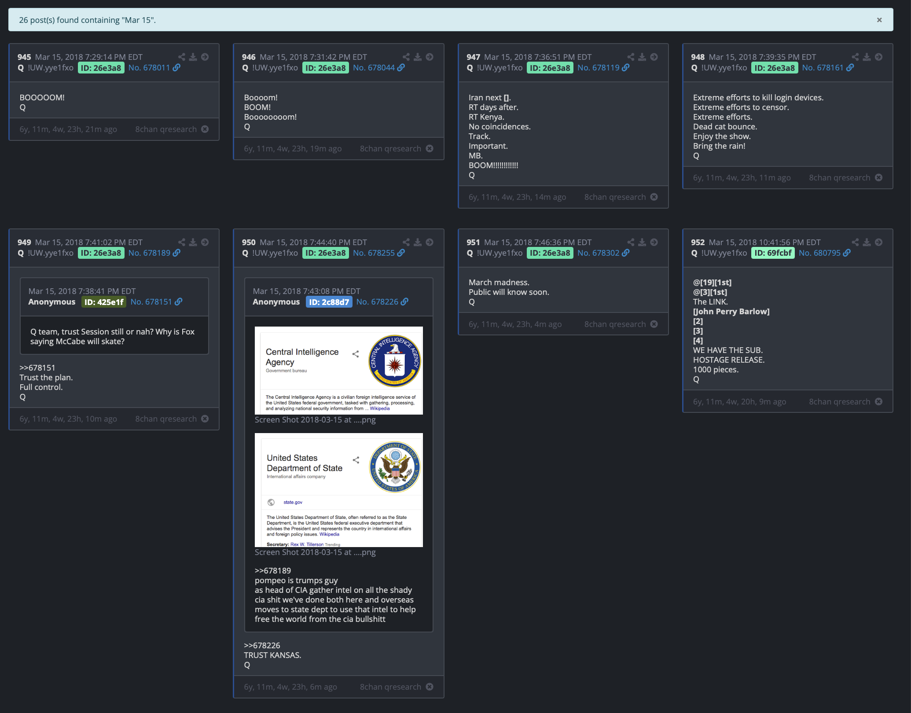Download post 952
Viewport: 911px width, 713px height.
[x=867, y=242]
